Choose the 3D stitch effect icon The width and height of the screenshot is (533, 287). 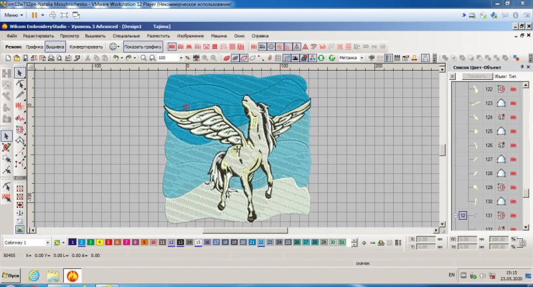click(365, 47)
